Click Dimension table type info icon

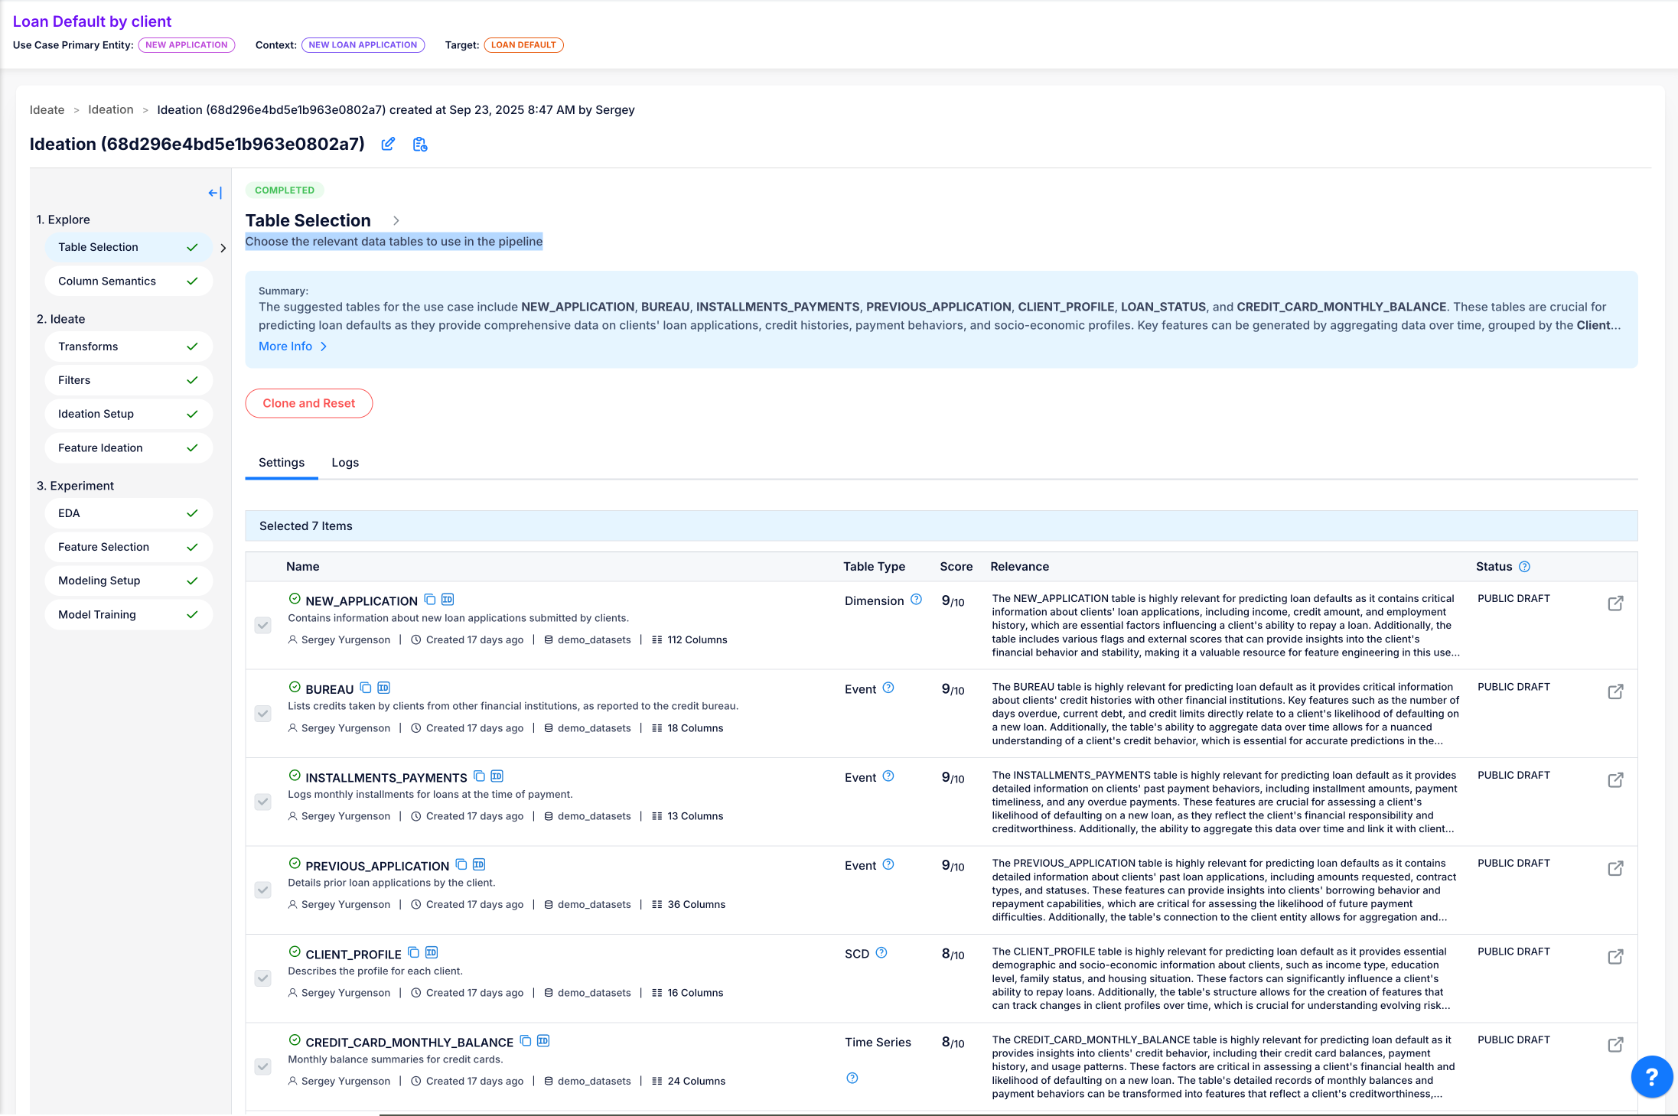[916, 600]
